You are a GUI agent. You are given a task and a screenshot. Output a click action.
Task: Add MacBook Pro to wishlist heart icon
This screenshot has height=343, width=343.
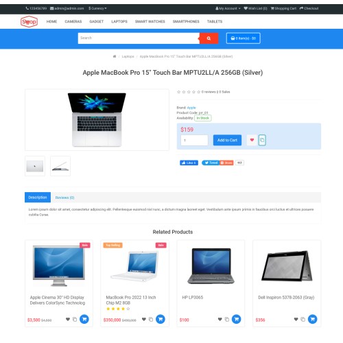[x=252, y=140]
